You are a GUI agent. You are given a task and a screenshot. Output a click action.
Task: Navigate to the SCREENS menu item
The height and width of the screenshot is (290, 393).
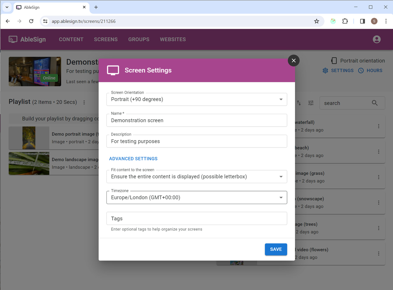(x=106, y=39)
